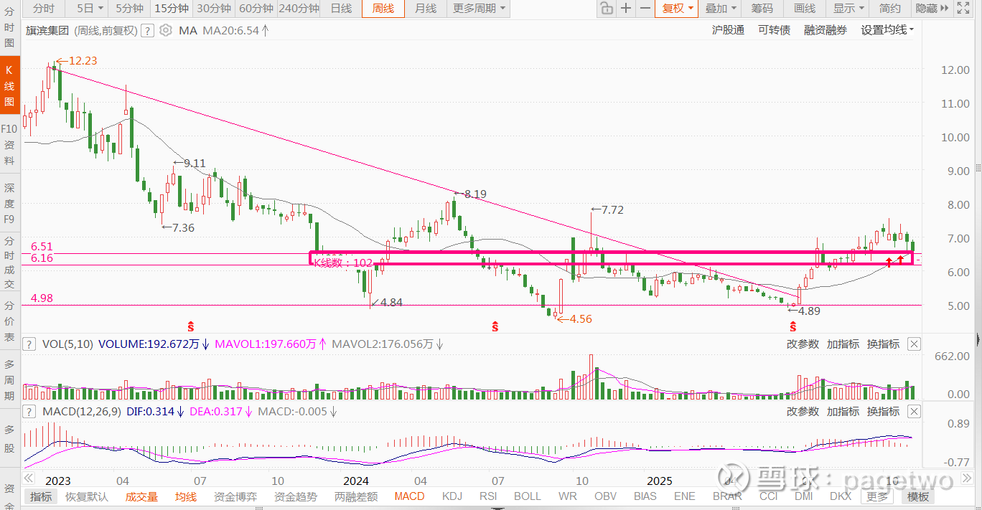Image resolution: width=982 pixels, height=510 pixels.
Task: Click the 沪股通 link
Action: click(x=728, y=30)
